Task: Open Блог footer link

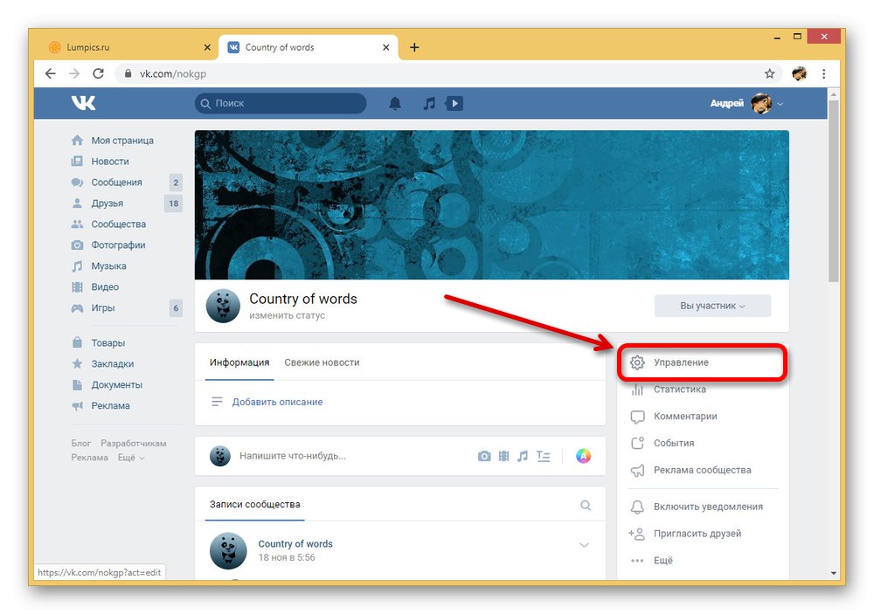Action: pyautogui.click(x=80, y=444)
